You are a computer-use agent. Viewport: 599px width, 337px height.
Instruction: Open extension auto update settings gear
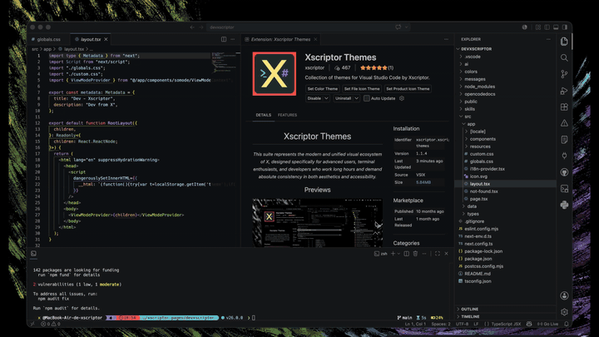(x=402, y=98)
